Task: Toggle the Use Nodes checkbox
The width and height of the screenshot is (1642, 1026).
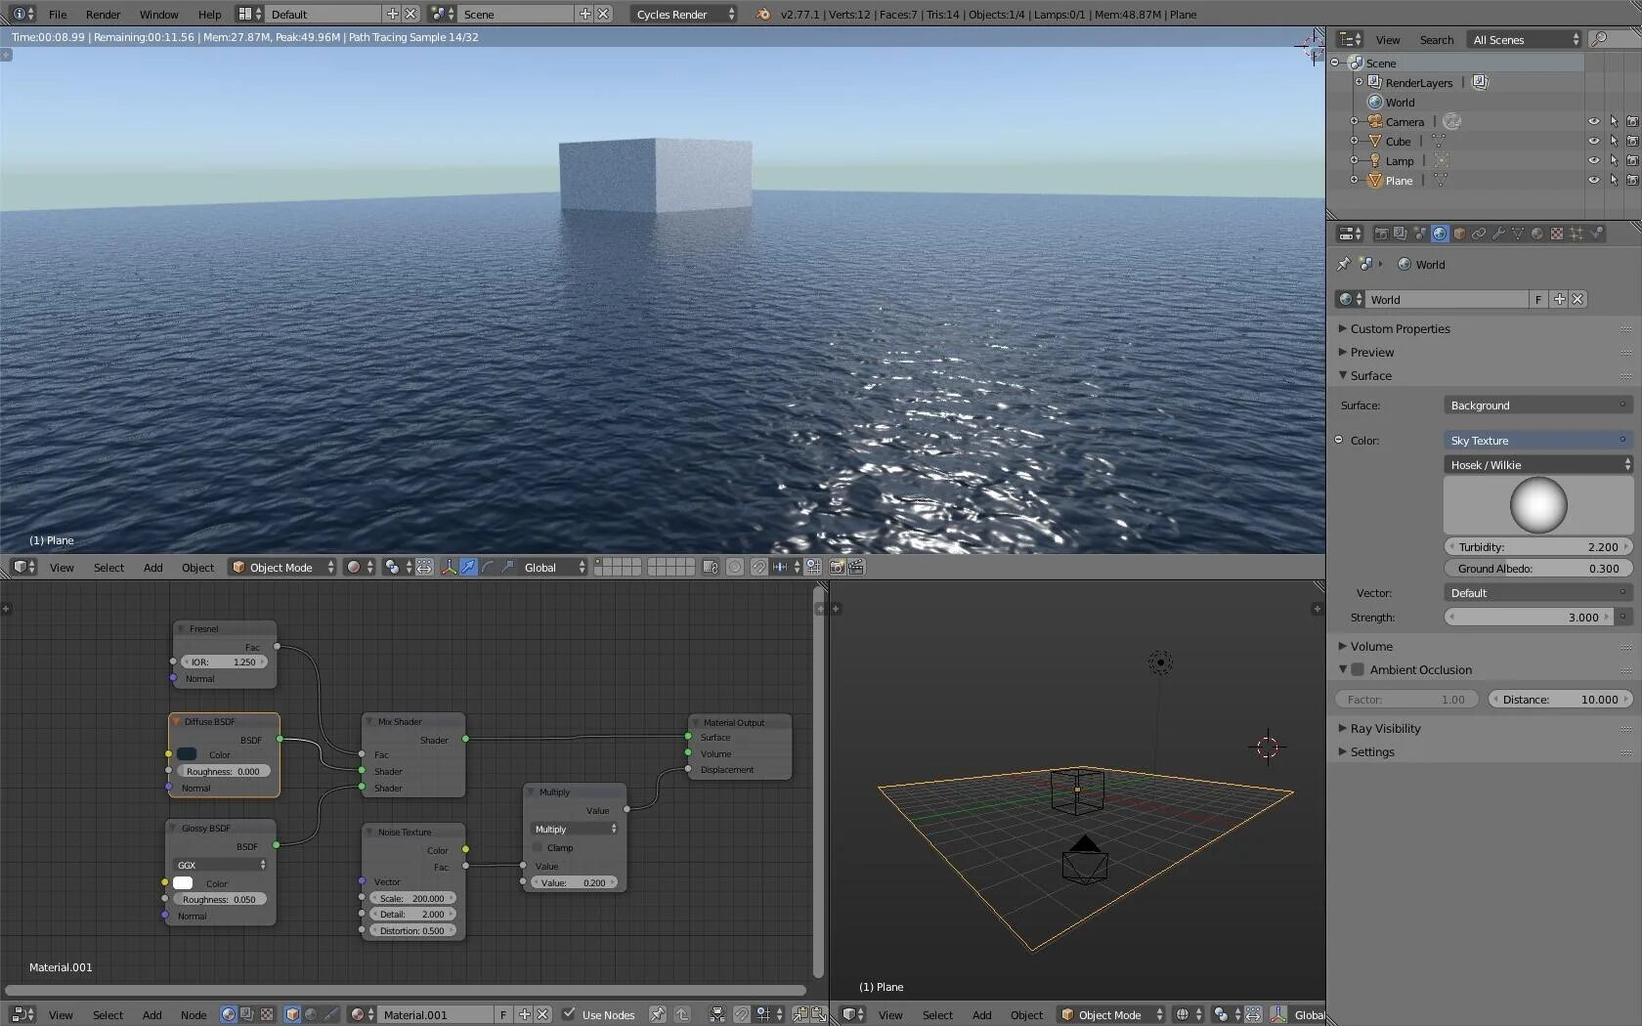Action: [x=569, y=1014]
